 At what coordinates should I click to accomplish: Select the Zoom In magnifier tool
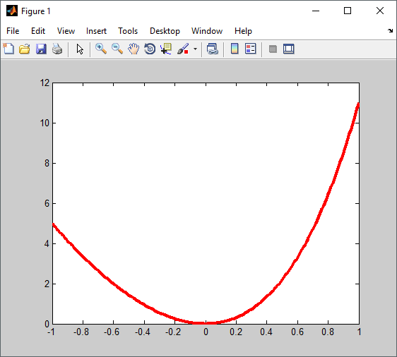click(101, 49)
